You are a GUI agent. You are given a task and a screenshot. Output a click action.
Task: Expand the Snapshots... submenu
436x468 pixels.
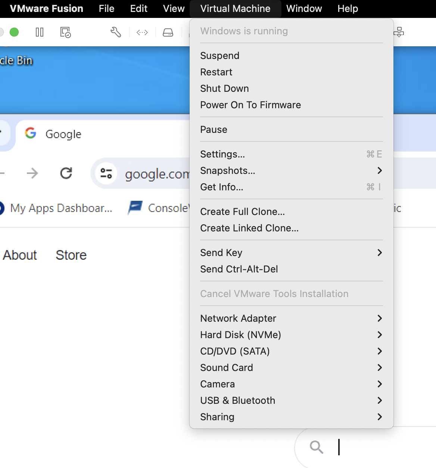[292, 171]
